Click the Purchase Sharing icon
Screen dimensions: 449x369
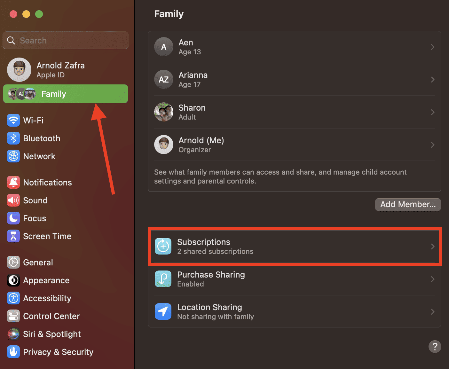pyautogui.click(x=163, y=279)
